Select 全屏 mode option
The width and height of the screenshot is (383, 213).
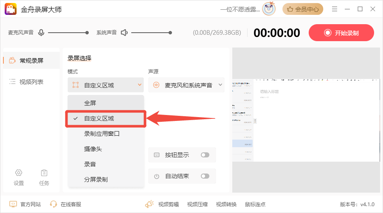(x=106, y=103)
